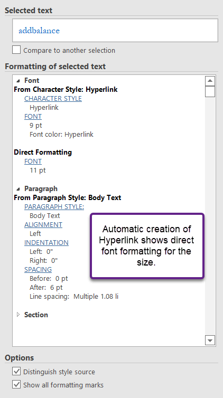Click 'Font color: Hyperlink' entry
This screenshot has width=223, height=398.
coord(61,134)
